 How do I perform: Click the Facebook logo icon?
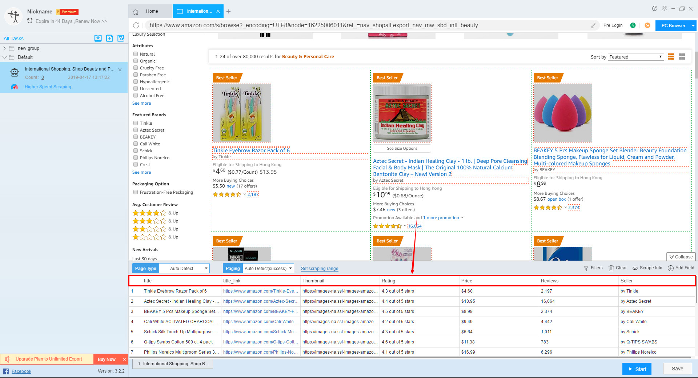click(x=6, y=371)
